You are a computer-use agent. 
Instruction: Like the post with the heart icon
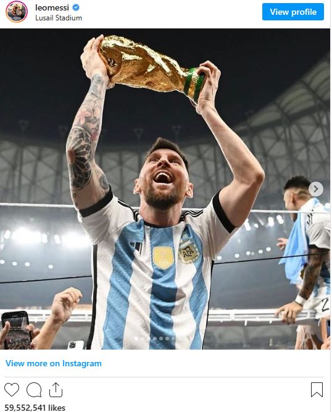click(12, 389)
